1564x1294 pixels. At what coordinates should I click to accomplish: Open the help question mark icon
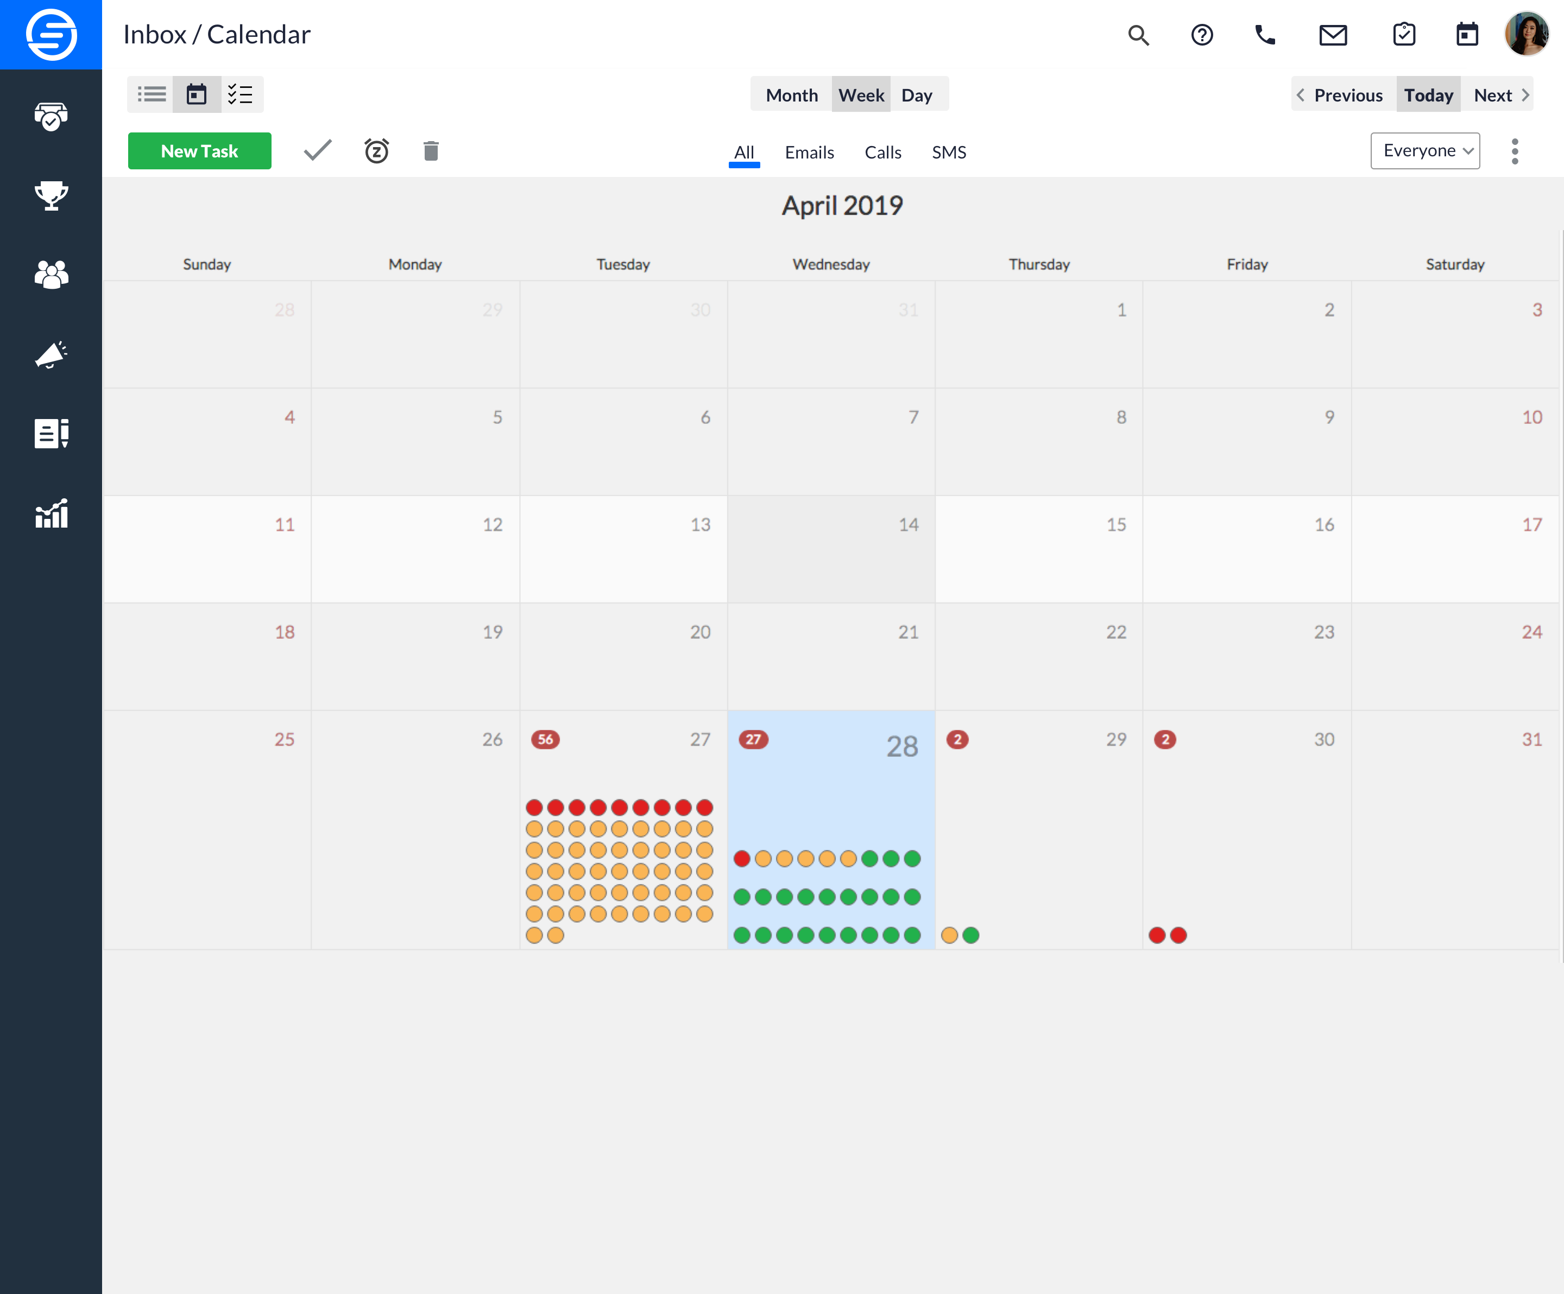pos(1202,35)
